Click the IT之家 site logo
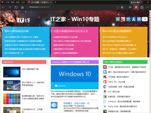151x113 pixels. pos(24,20)
